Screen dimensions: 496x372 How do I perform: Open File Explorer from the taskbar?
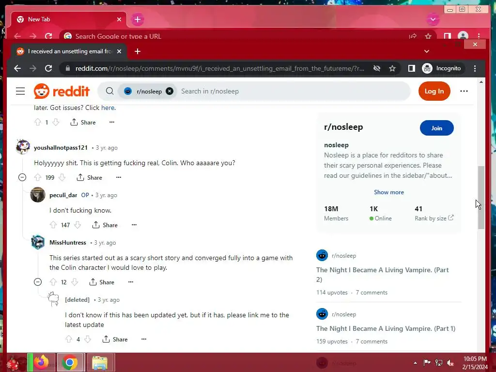[x=100, y=362]
